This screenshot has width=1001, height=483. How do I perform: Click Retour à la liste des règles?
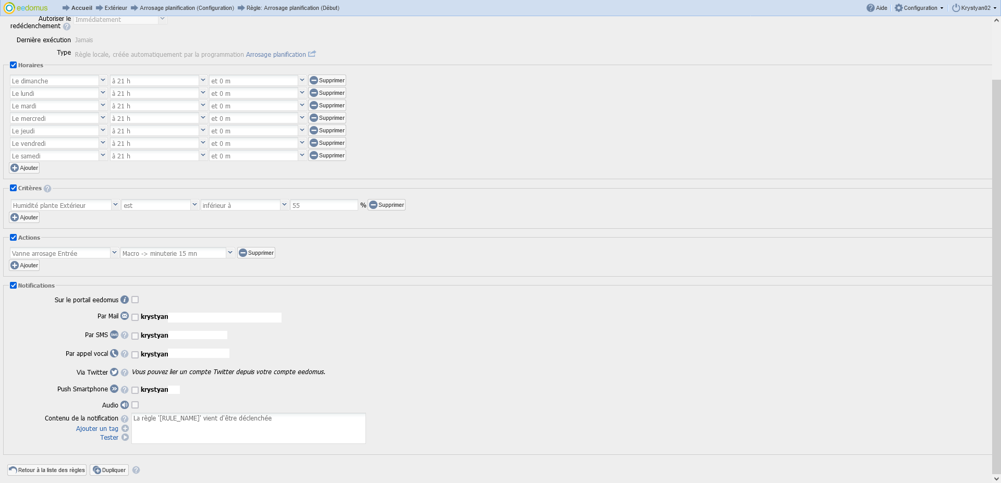(x=47, y=470)
